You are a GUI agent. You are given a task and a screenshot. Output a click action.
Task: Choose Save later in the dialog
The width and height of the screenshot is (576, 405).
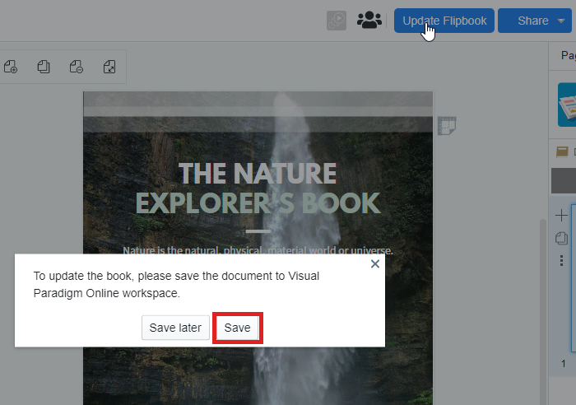point(175,328)
